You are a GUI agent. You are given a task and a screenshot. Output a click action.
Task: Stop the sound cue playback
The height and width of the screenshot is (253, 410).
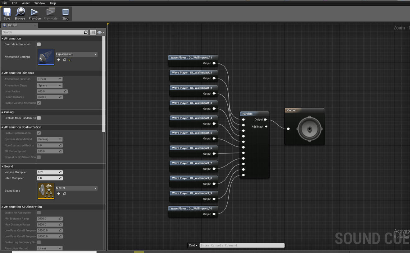coord(65,14)
